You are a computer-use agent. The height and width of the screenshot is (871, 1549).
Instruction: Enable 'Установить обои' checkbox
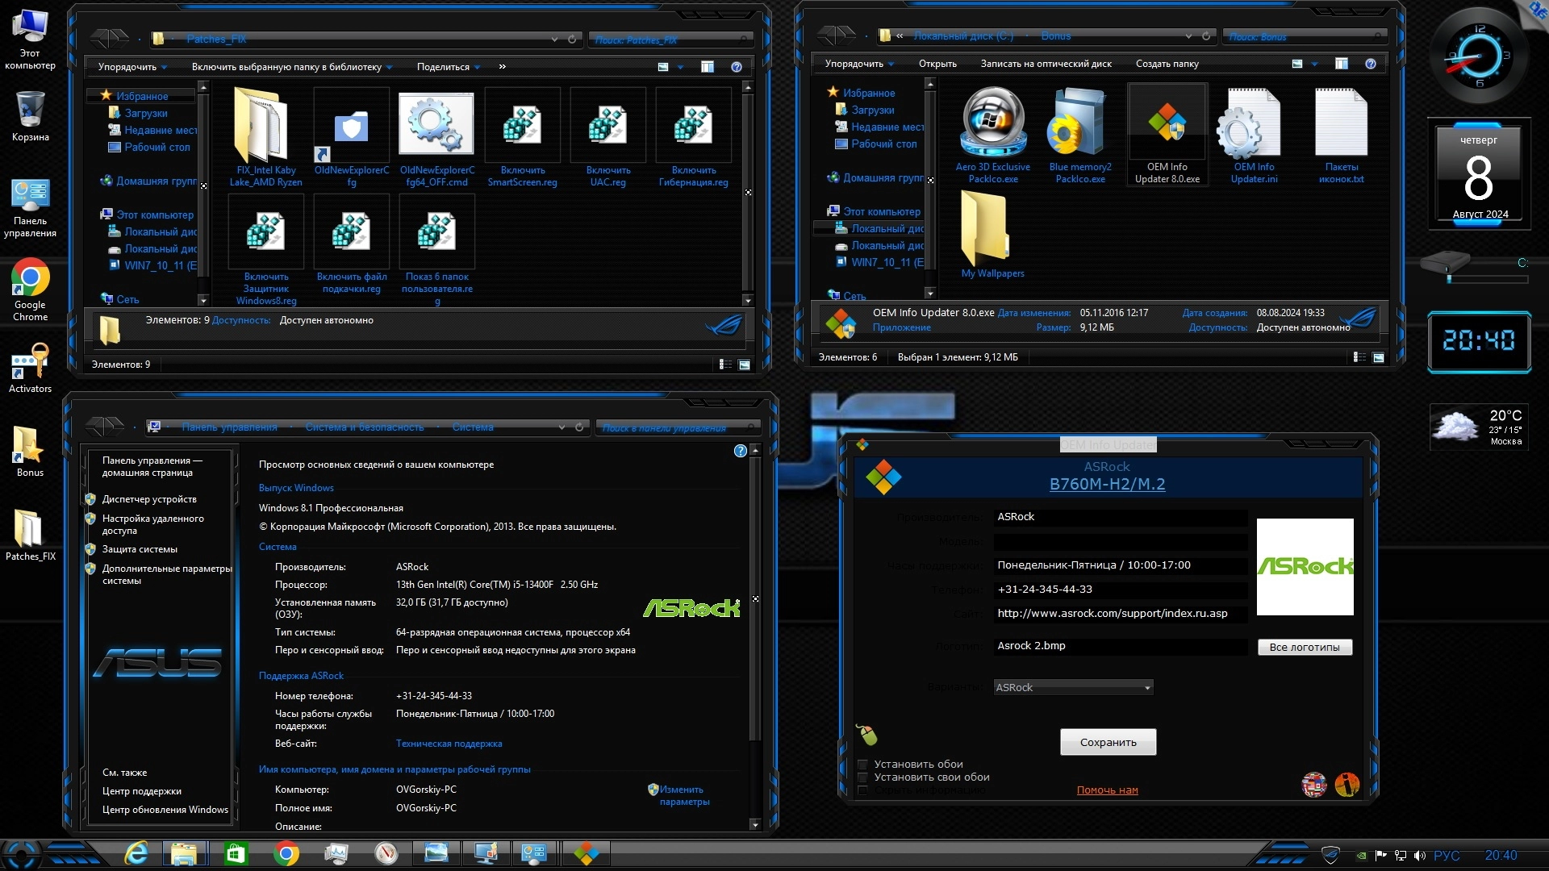tap(862, 765)
